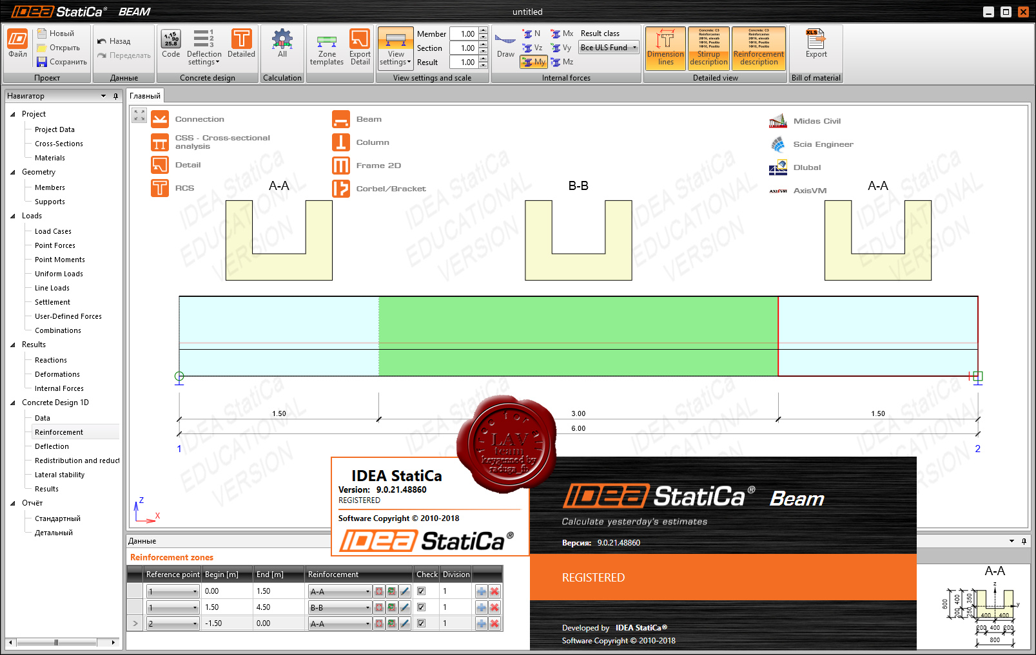Open the Scia Engineer link
The width and height of the screenshot is (1036, 655).
812,144
